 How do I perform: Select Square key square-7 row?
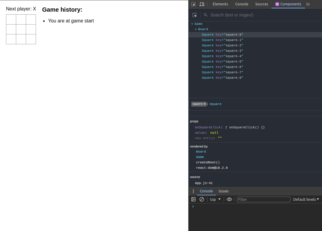(x=255, y=72)
